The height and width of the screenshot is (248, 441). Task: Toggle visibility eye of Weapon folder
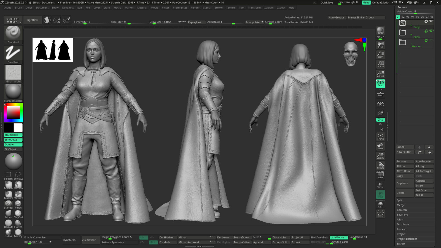pos(431,40)
